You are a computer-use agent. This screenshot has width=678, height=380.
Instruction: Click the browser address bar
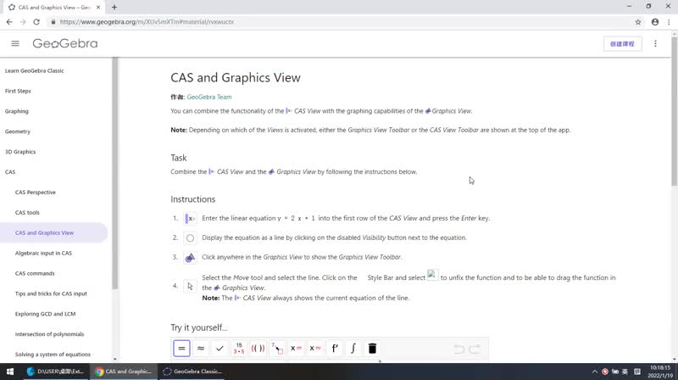click(337, 22)
